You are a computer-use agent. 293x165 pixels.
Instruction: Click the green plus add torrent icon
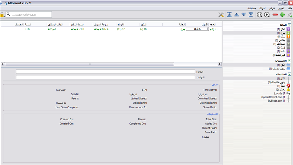coord(282,15)
